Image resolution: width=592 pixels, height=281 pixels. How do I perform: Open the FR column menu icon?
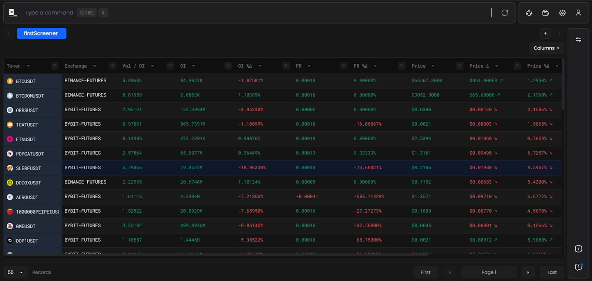tap(309, 66)
